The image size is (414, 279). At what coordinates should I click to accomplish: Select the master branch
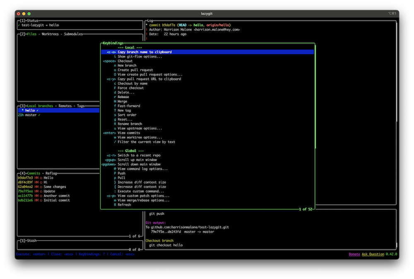(31, 115)
